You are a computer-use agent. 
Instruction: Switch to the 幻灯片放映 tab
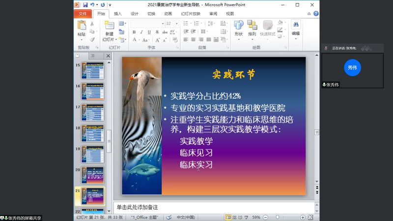point(190,14)
